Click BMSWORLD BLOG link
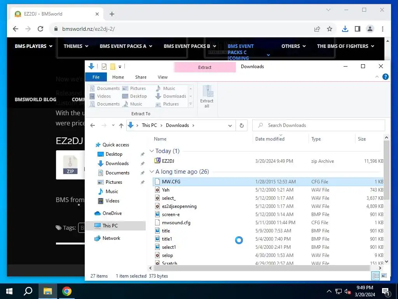 tap(35, 99)
